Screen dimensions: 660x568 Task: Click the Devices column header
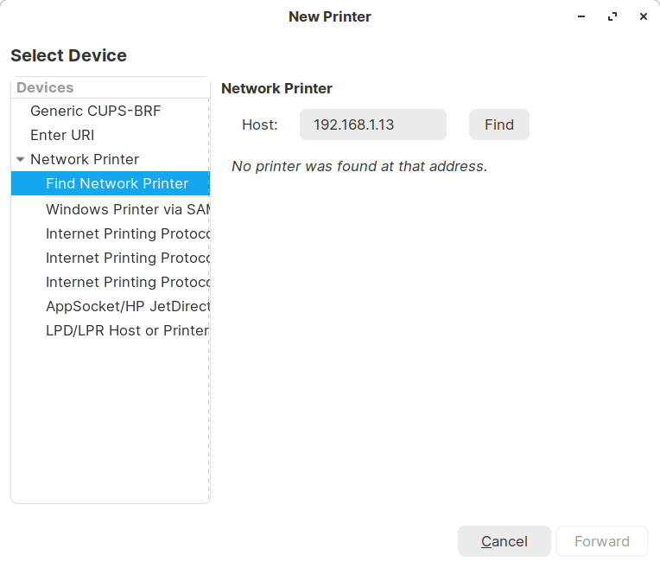[45, 87]
